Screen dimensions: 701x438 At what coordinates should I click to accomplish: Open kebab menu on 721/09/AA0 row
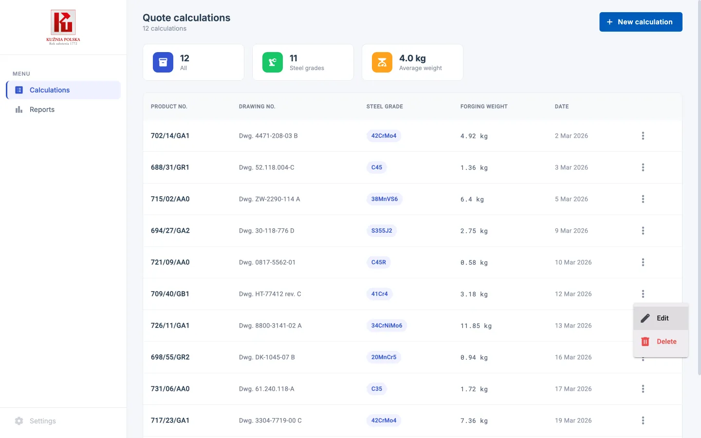tap(643, 262)
